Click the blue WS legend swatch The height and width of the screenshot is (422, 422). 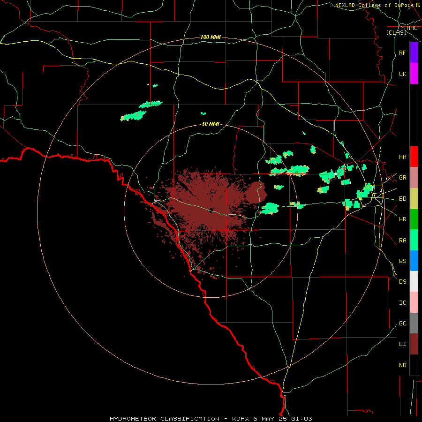414,261
